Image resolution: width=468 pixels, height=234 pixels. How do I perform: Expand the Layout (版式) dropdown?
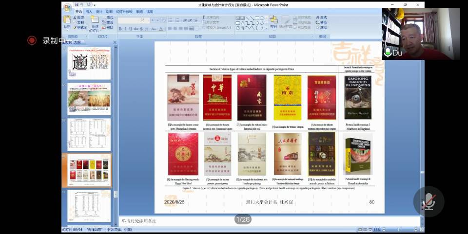point(109,18)
